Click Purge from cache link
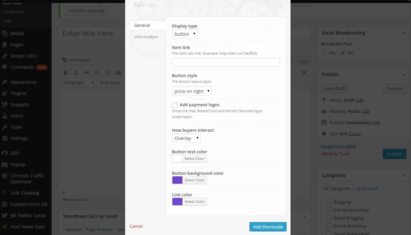411x235 pixels. [x=339, y=146]
